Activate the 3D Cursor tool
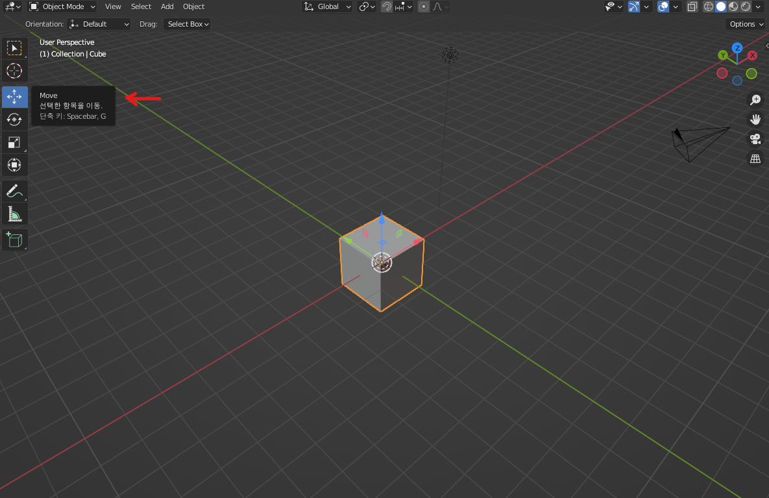This screenshot has height=498, width=769. (x=14, y=71)
